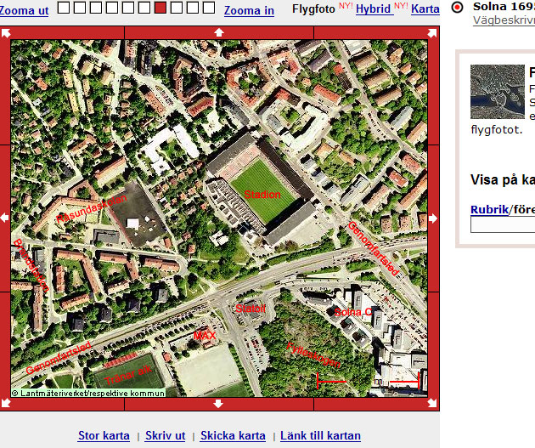535x448 pixels.
Task: Pan map diagonally with top-left corner arrow
Action: click(6, 33)
